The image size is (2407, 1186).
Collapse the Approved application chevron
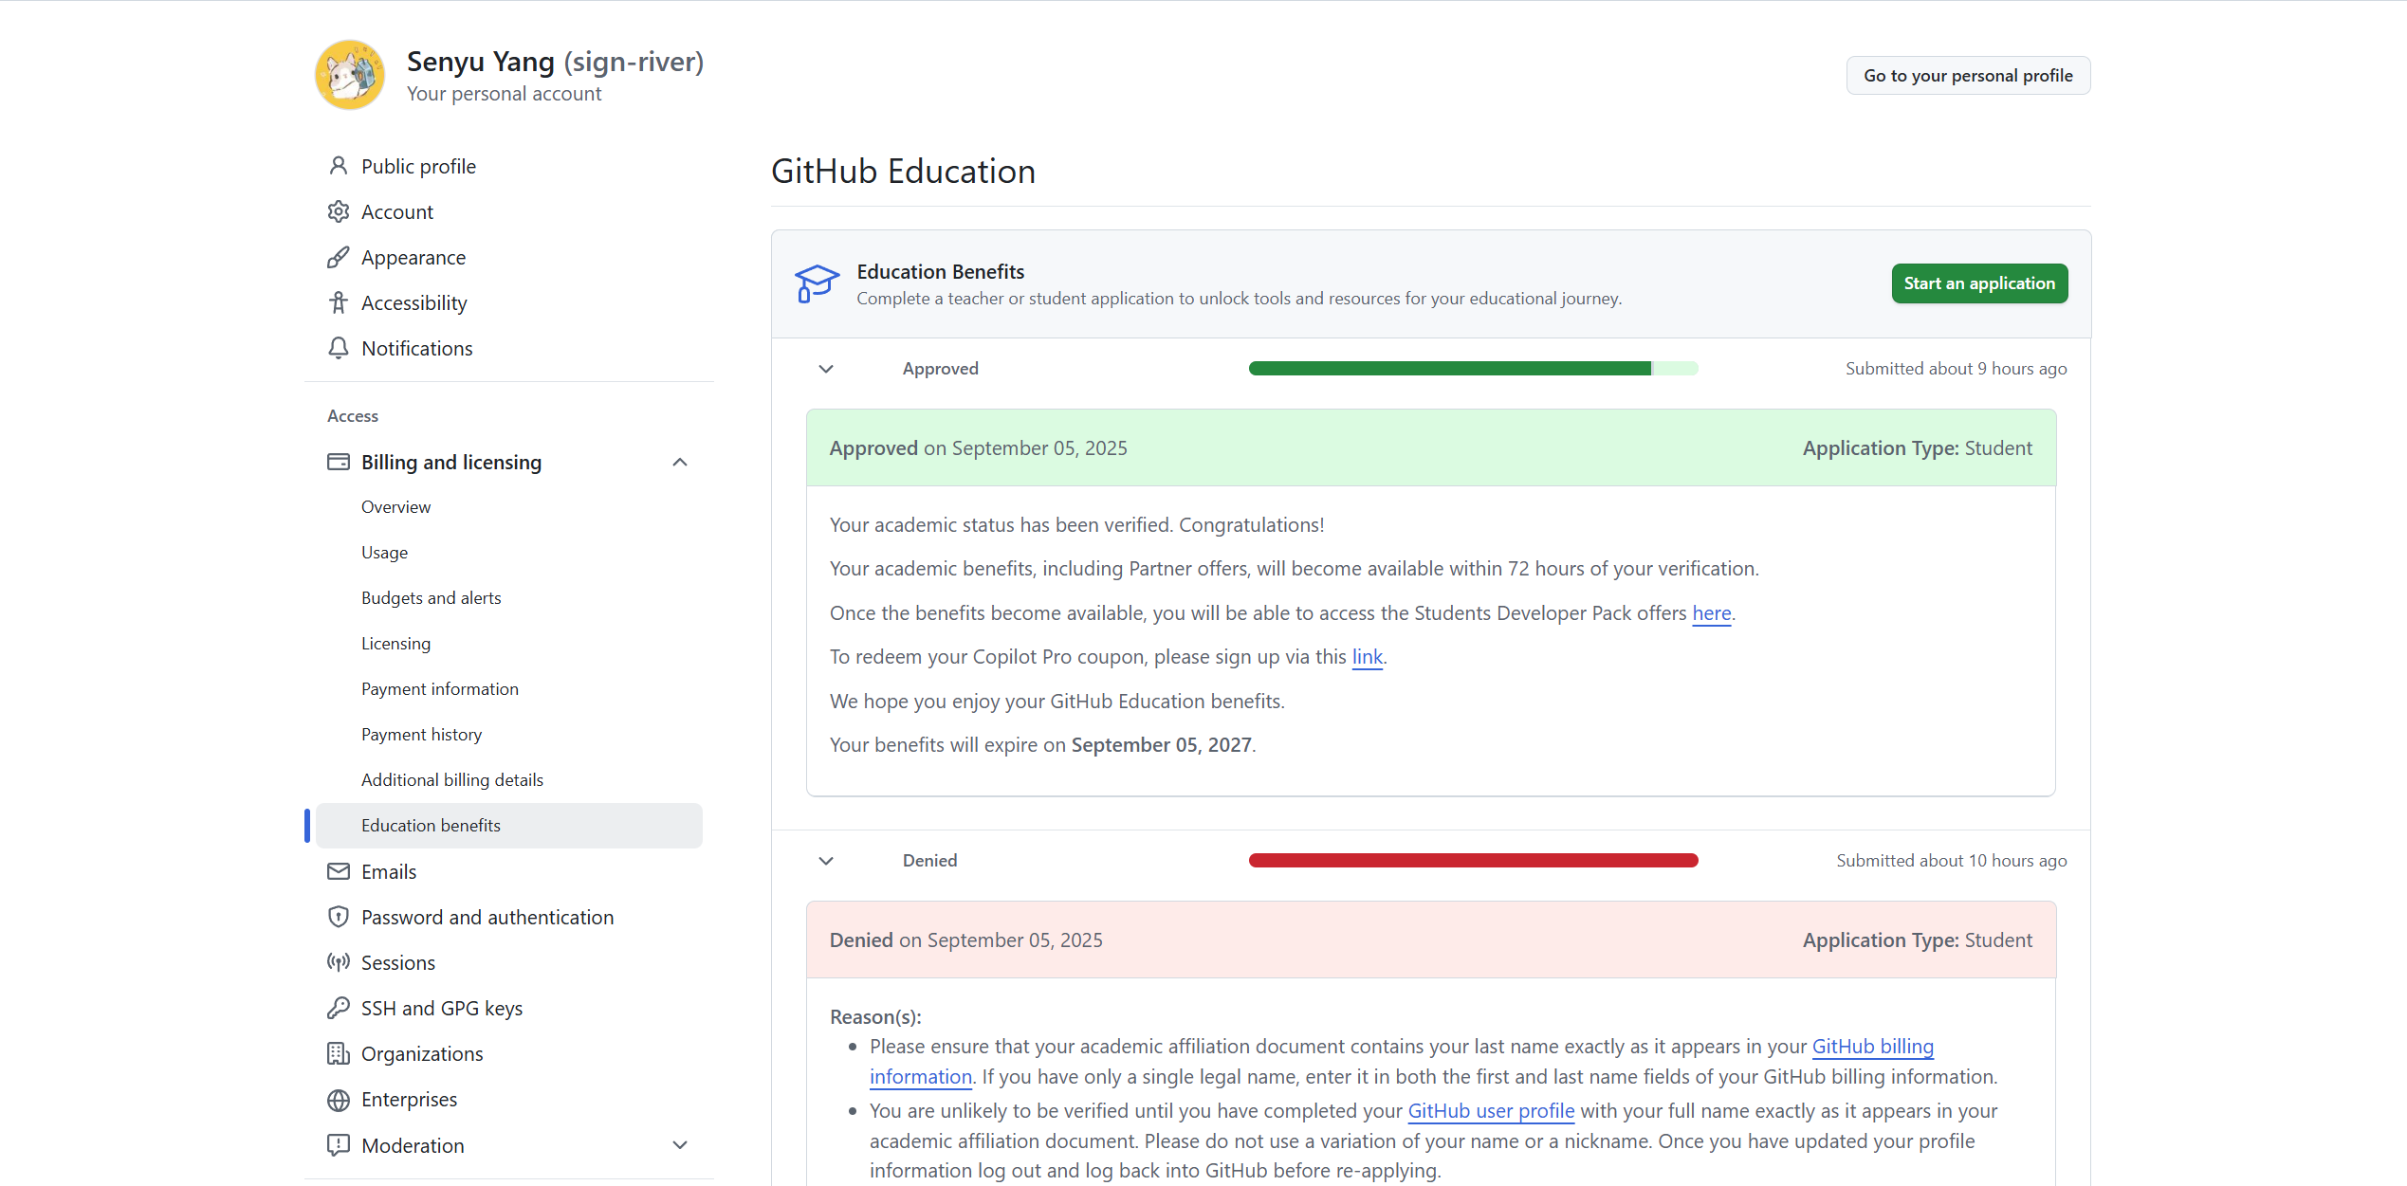(x=826, y=369)
